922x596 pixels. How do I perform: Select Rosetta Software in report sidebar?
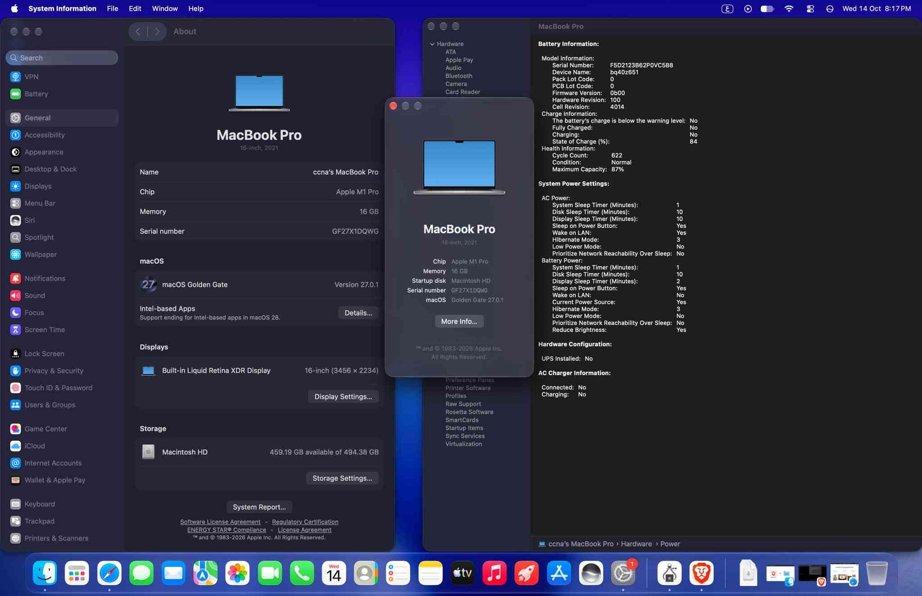coord(469,412)
